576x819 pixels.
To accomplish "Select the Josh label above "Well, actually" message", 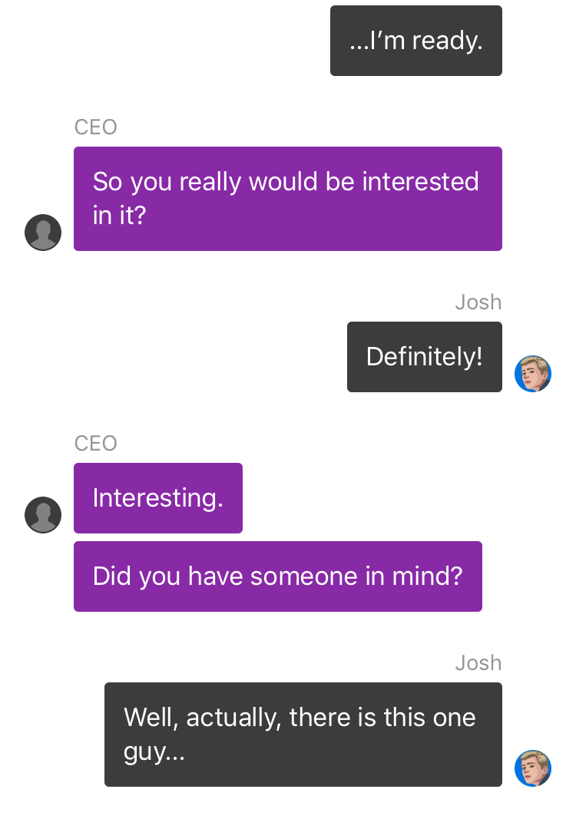I will (x=478, y=663).
